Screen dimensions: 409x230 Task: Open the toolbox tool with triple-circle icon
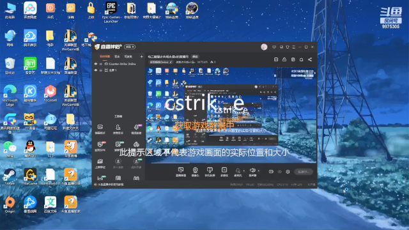coord(136,144)
